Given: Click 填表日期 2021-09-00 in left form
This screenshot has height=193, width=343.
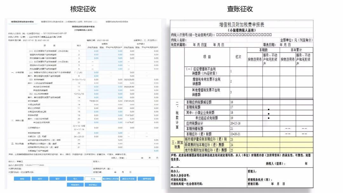Looking at the screenshot, I should click(x=98, y=40).
